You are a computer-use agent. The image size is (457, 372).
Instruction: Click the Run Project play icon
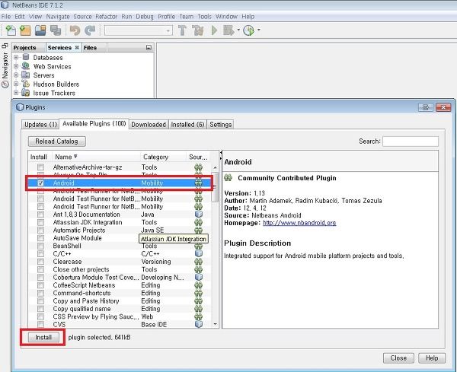coord(215,30)
